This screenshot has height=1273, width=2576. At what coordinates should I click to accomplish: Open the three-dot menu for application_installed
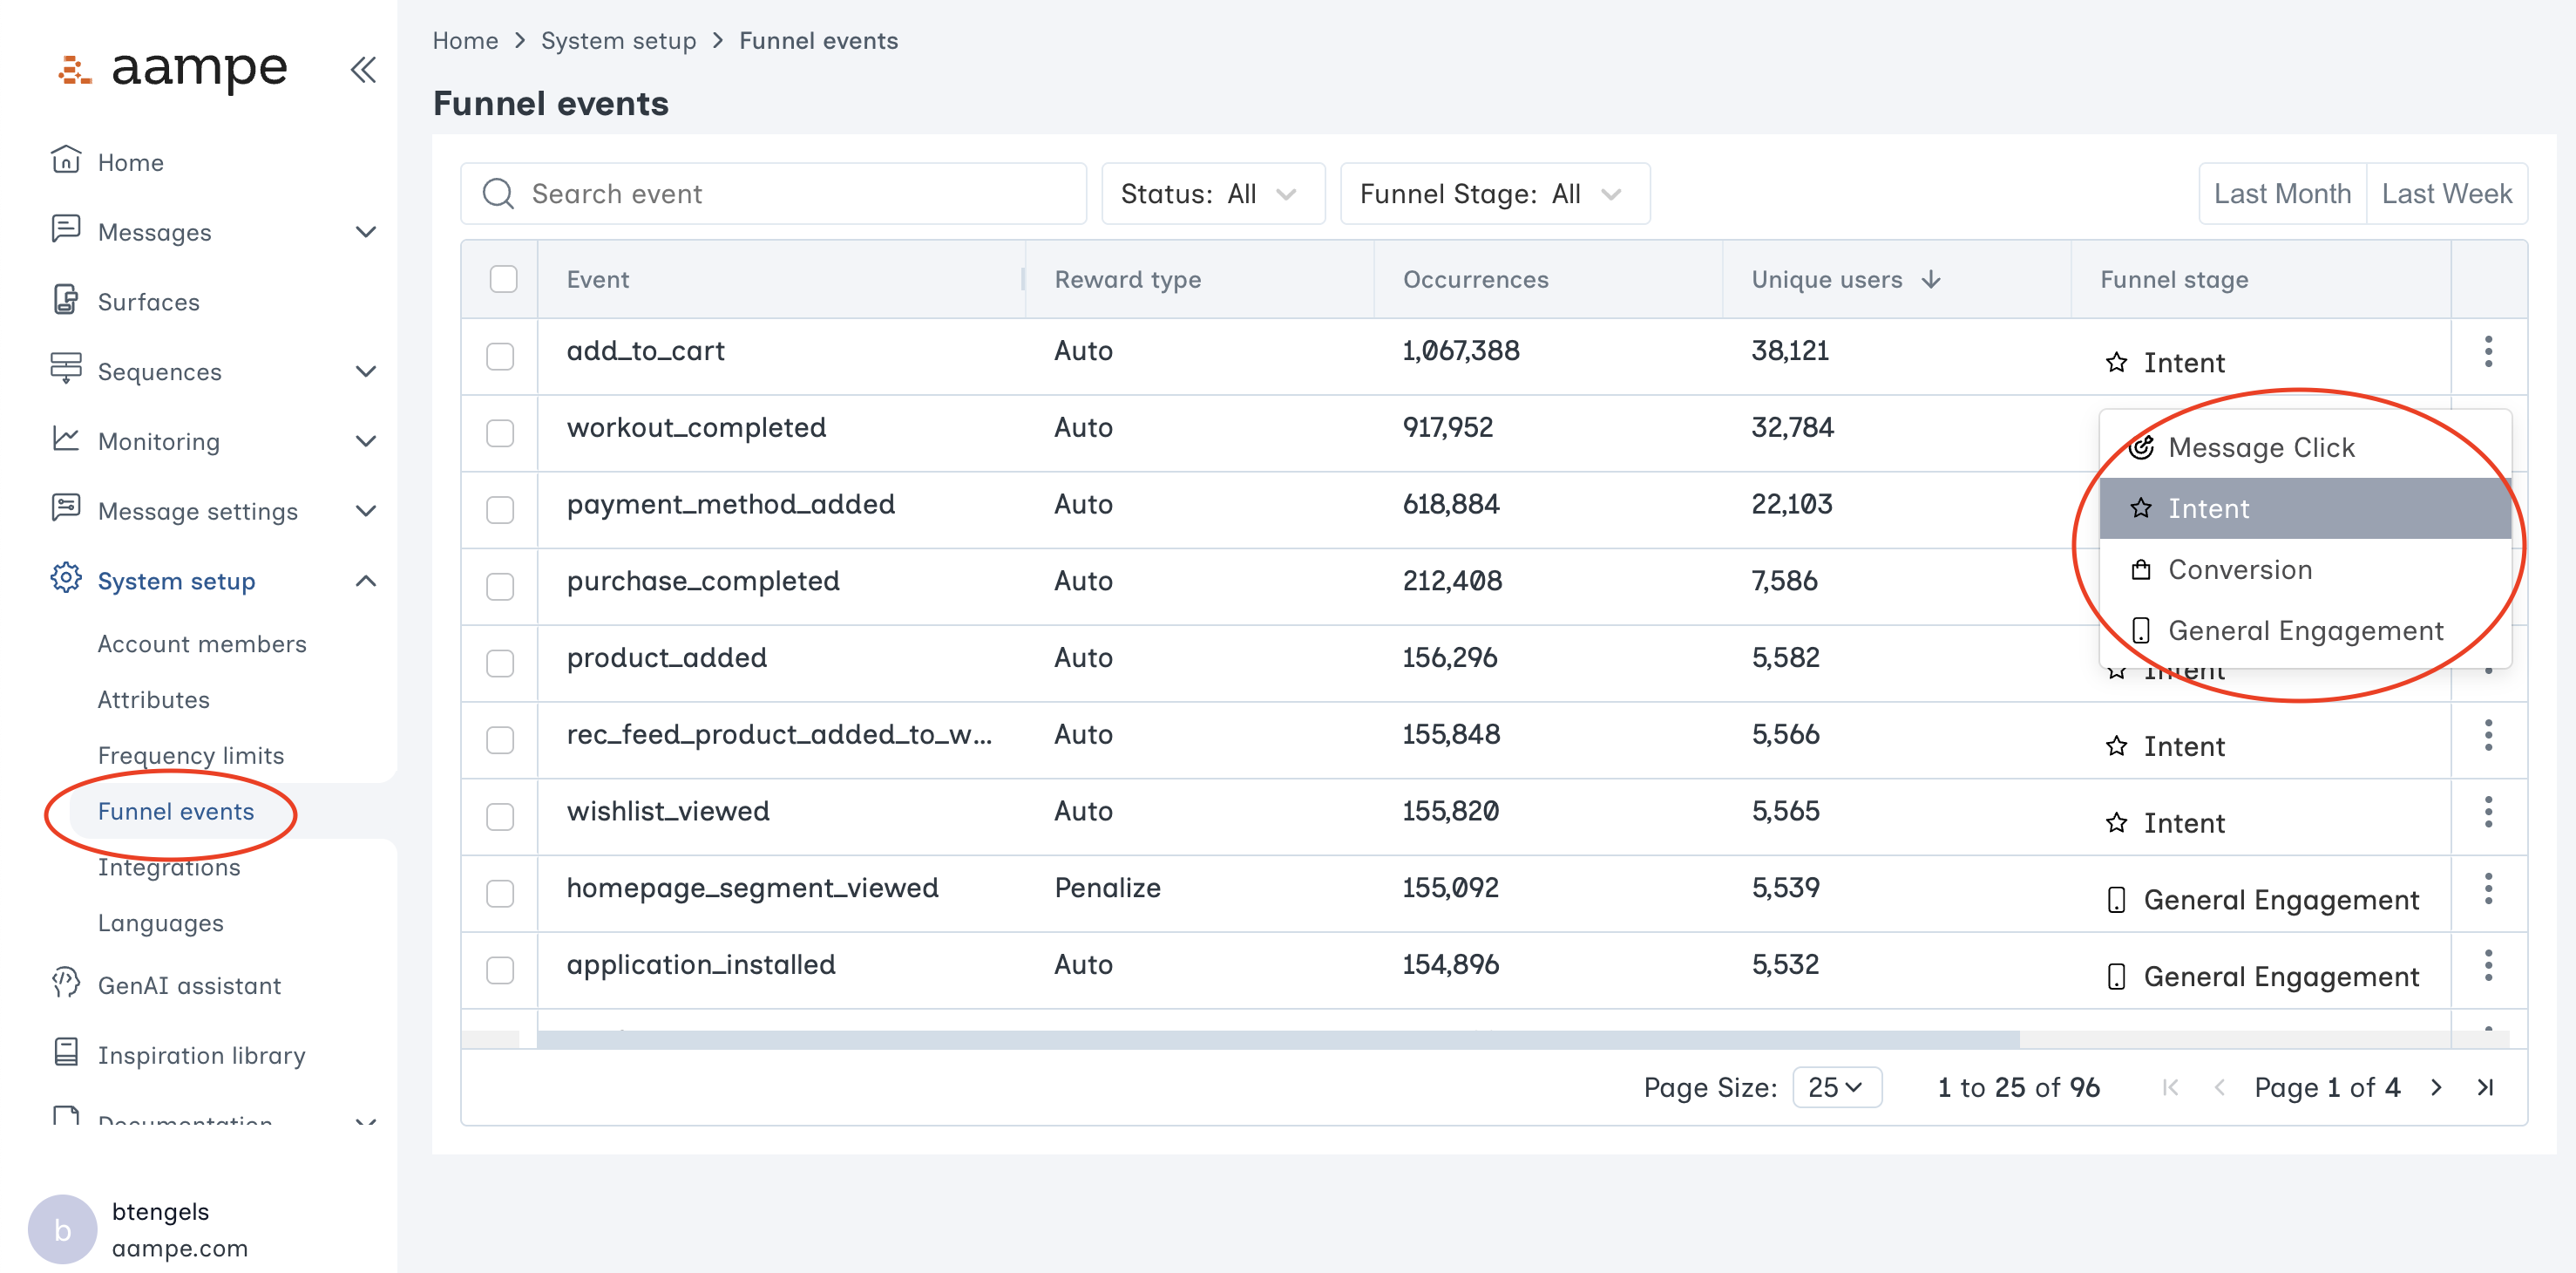(2489, 966)
